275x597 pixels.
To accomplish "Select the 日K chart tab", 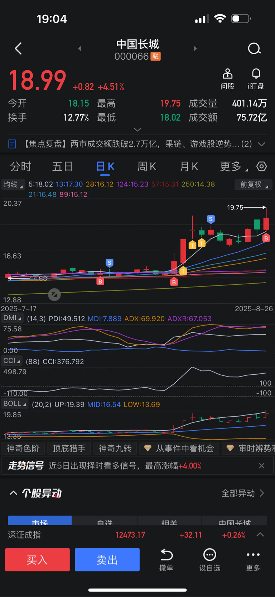I will click(x=105, y=166).
